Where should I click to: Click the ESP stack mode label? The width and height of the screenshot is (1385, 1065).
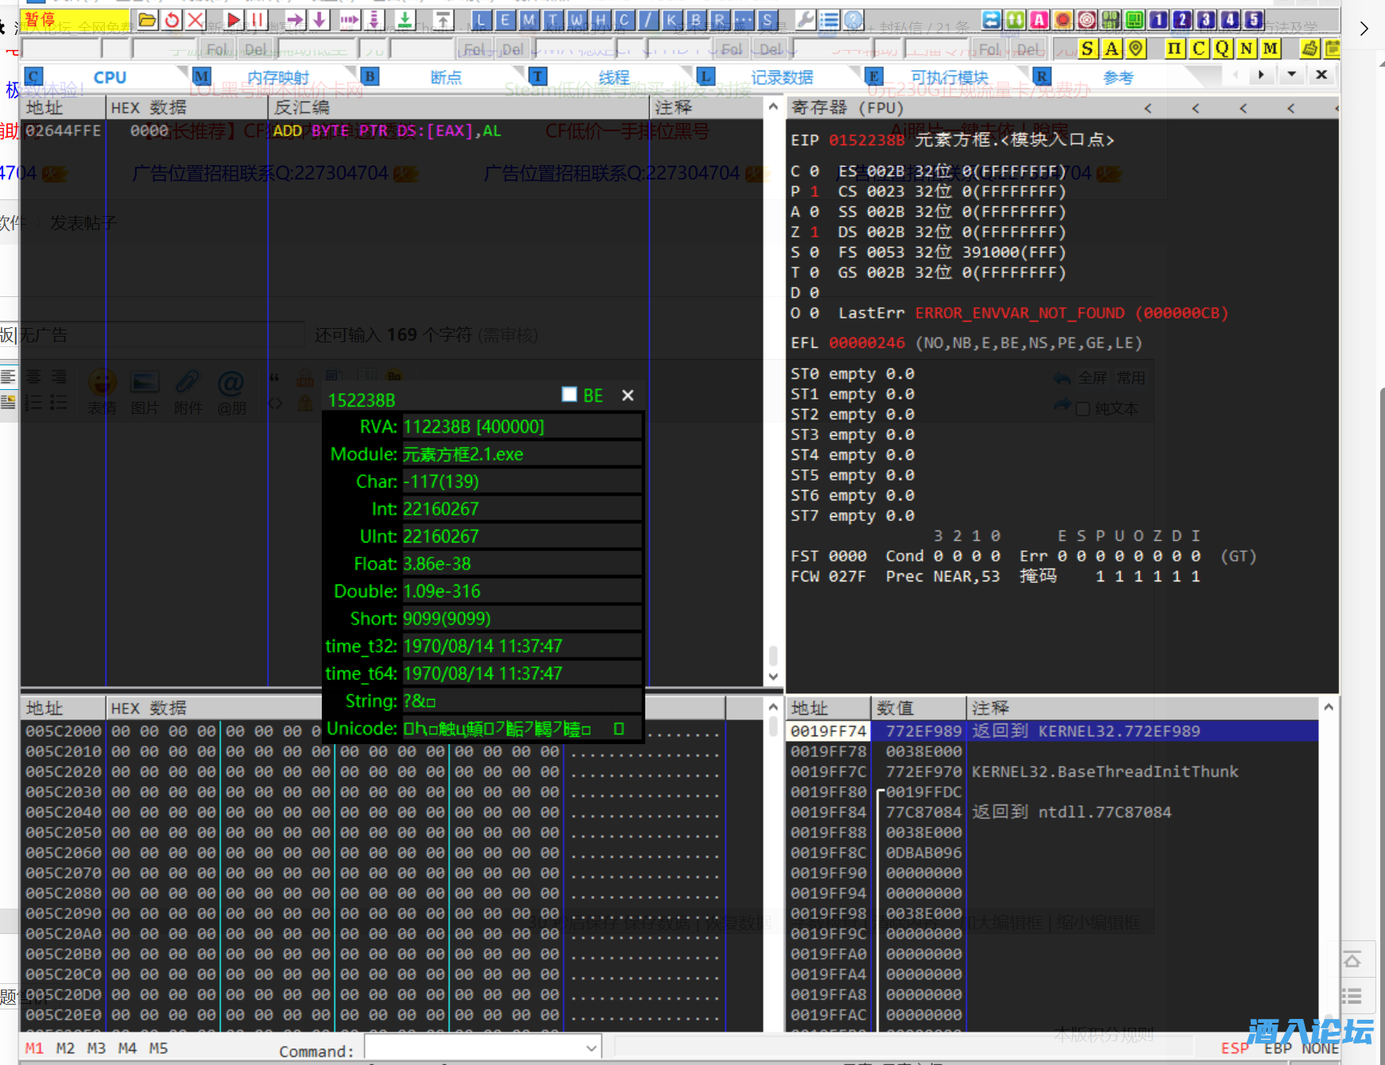click(x=1234, y=1048)
